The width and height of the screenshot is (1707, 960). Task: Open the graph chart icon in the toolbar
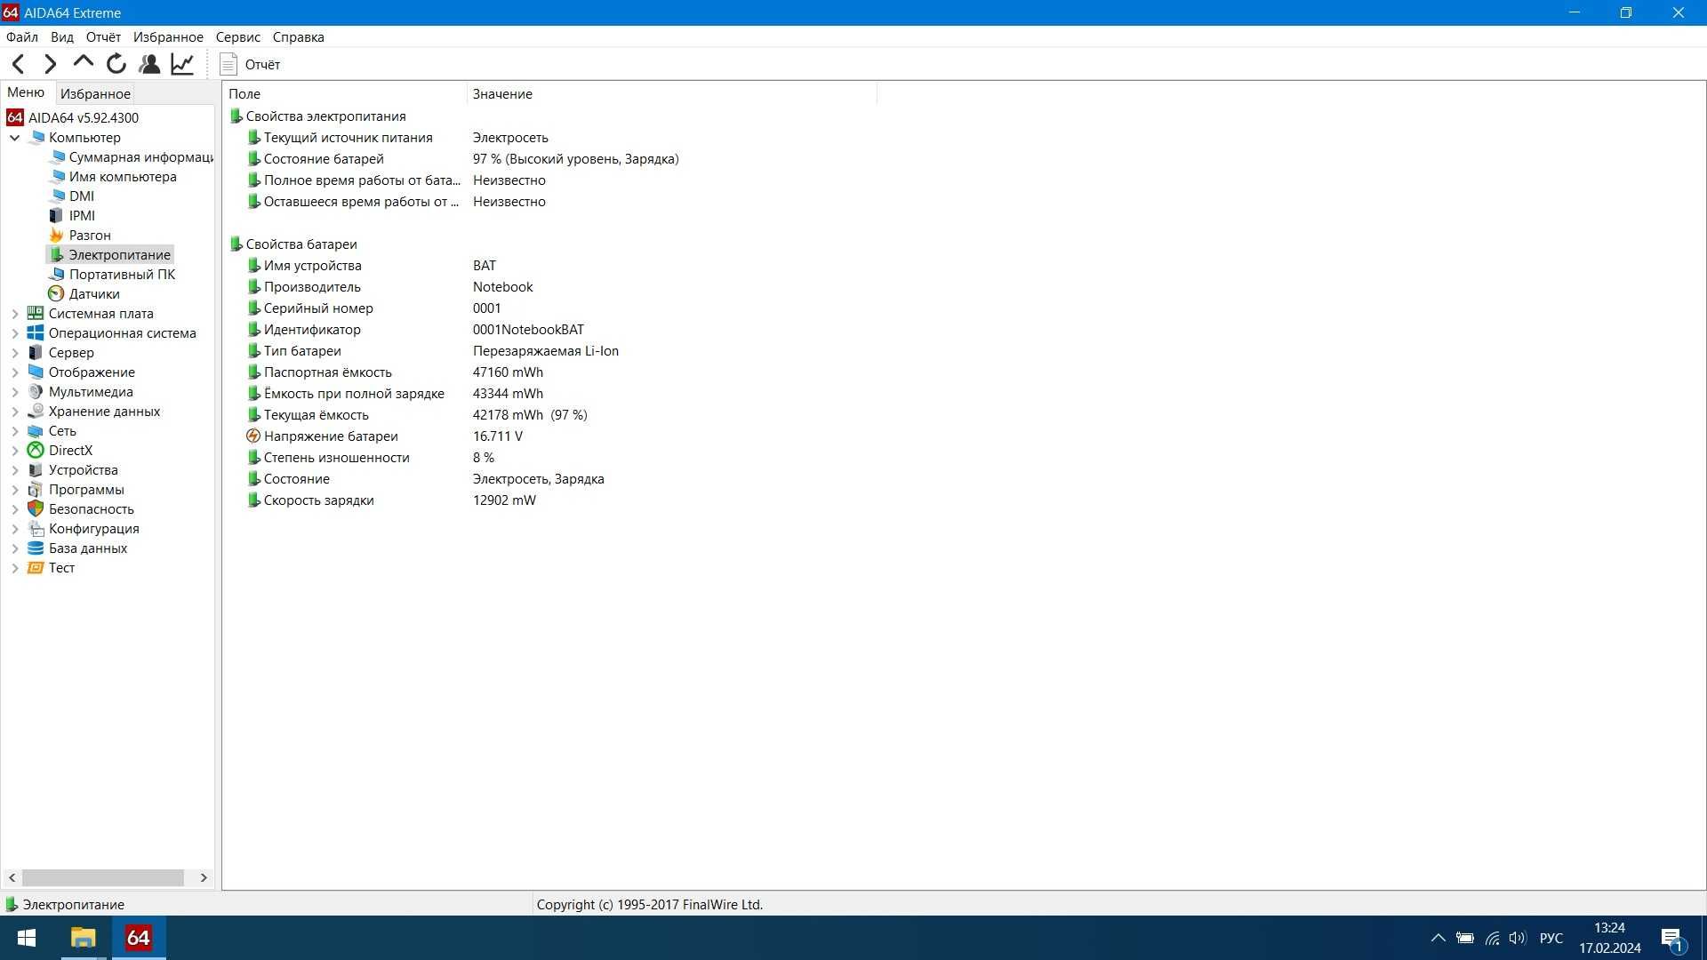[182, 64]
